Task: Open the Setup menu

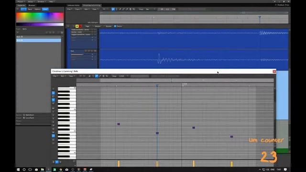Action: (x=31, y=1)
